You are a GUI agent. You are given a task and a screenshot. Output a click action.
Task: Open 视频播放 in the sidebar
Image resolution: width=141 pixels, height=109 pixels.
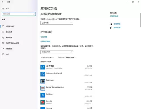pos(9,49)
